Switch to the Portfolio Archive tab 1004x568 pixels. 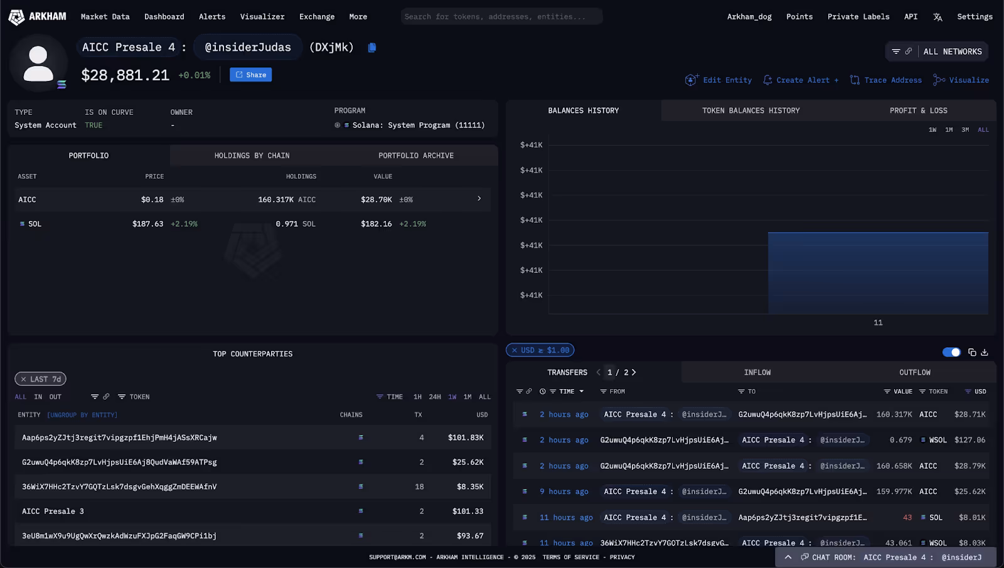pyautogui.click(x=416, y=156)
